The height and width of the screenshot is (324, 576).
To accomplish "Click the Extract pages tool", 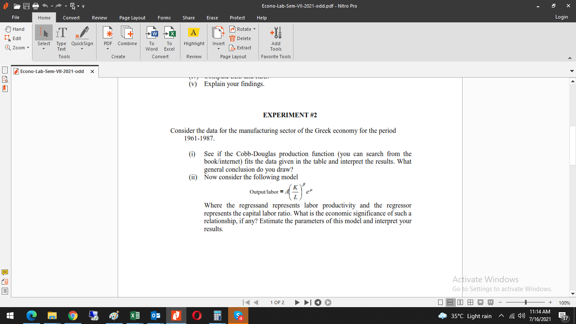I will click(x=241, y=48).
